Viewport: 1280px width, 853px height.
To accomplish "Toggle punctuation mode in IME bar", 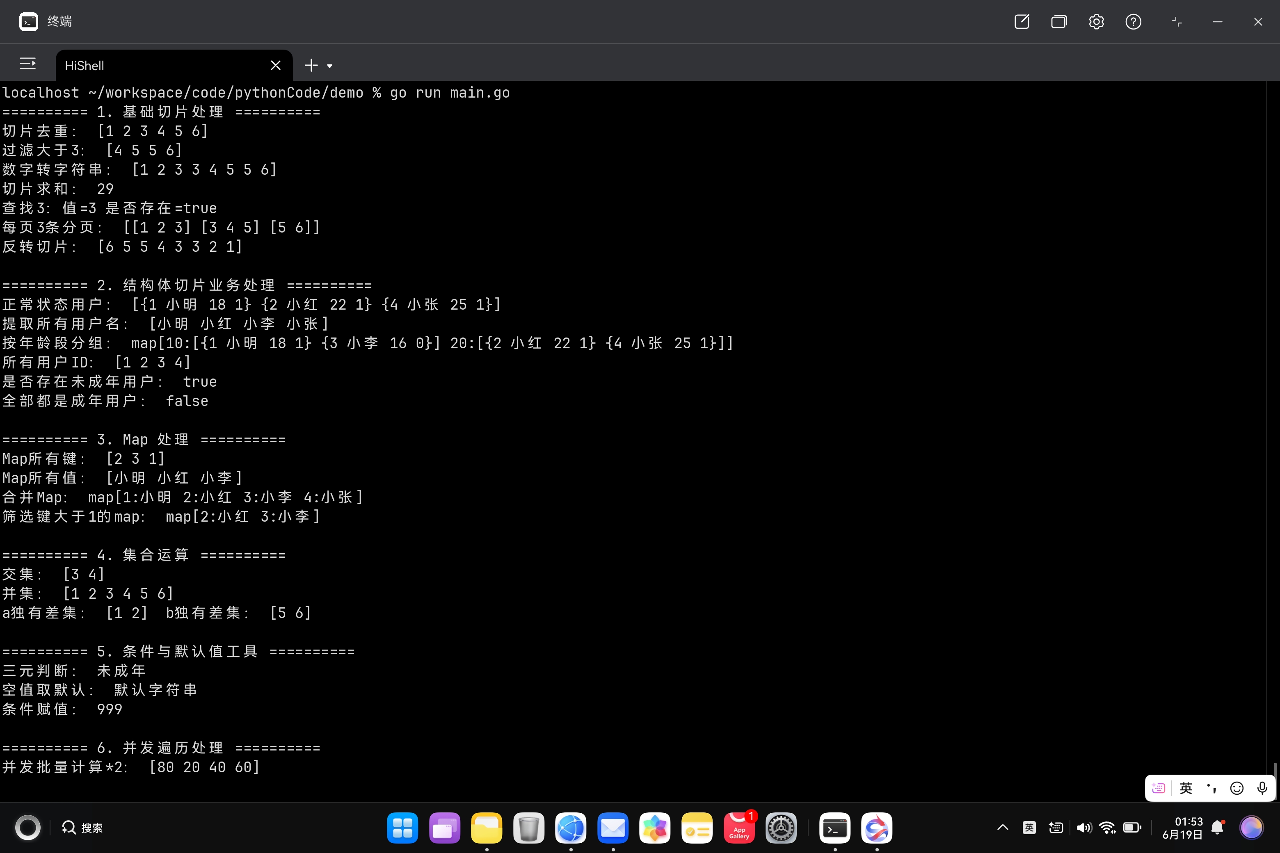I will pos(1211,788).
